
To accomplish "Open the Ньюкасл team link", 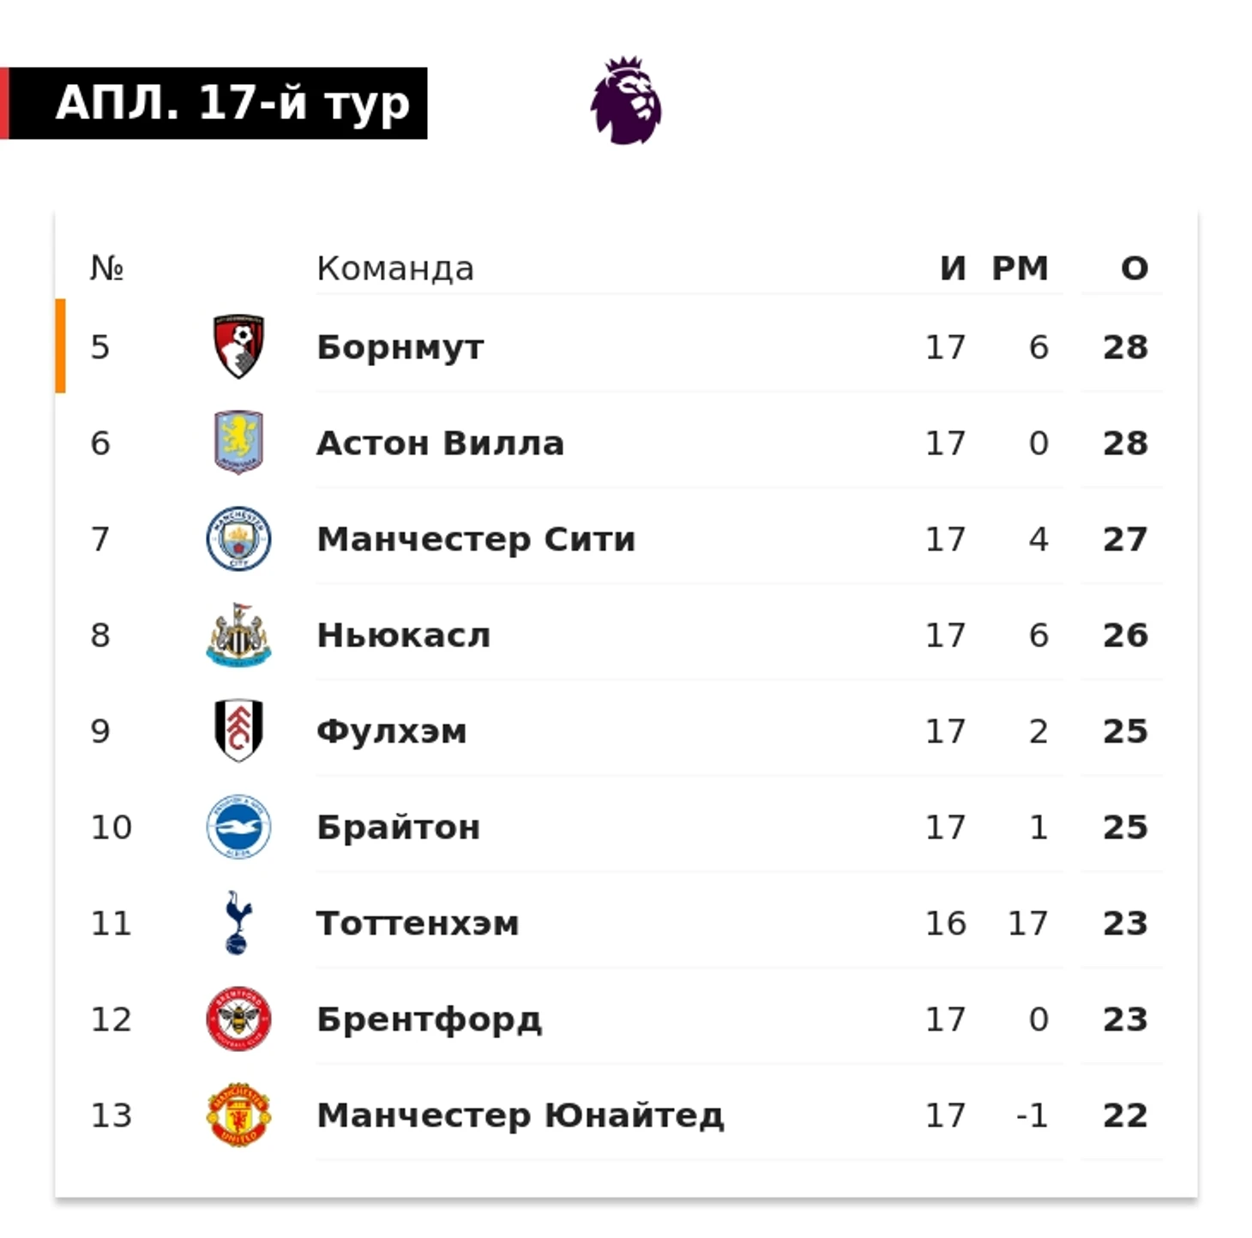I will point(404,635).
